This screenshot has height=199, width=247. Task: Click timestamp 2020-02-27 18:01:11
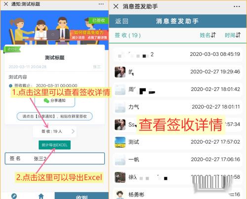point(216,107)
